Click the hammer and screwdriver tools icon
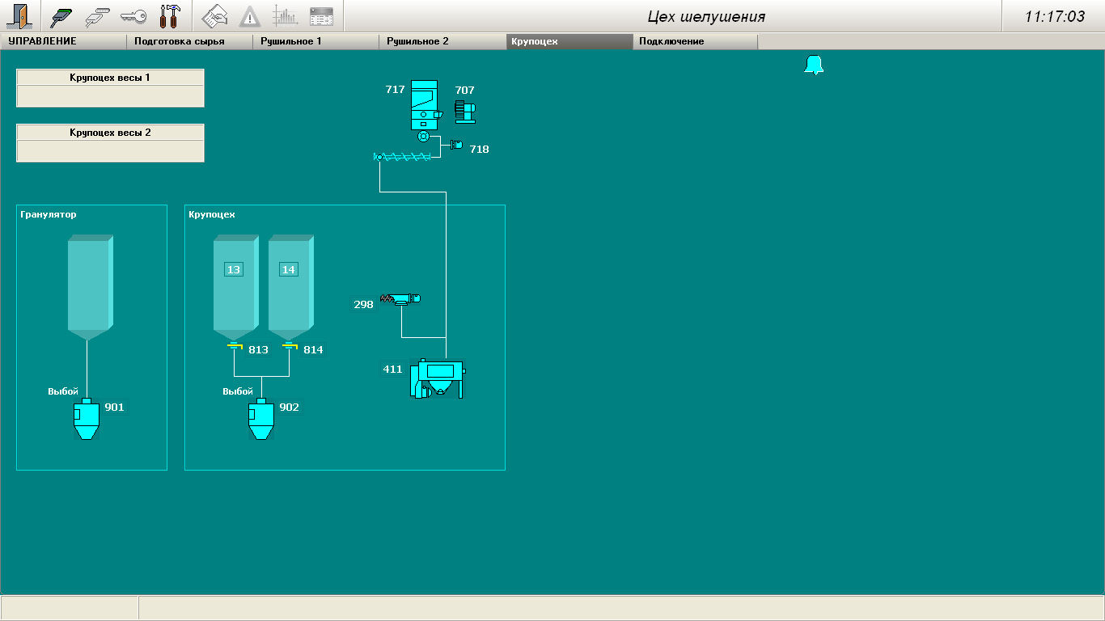 pos(170,16)
